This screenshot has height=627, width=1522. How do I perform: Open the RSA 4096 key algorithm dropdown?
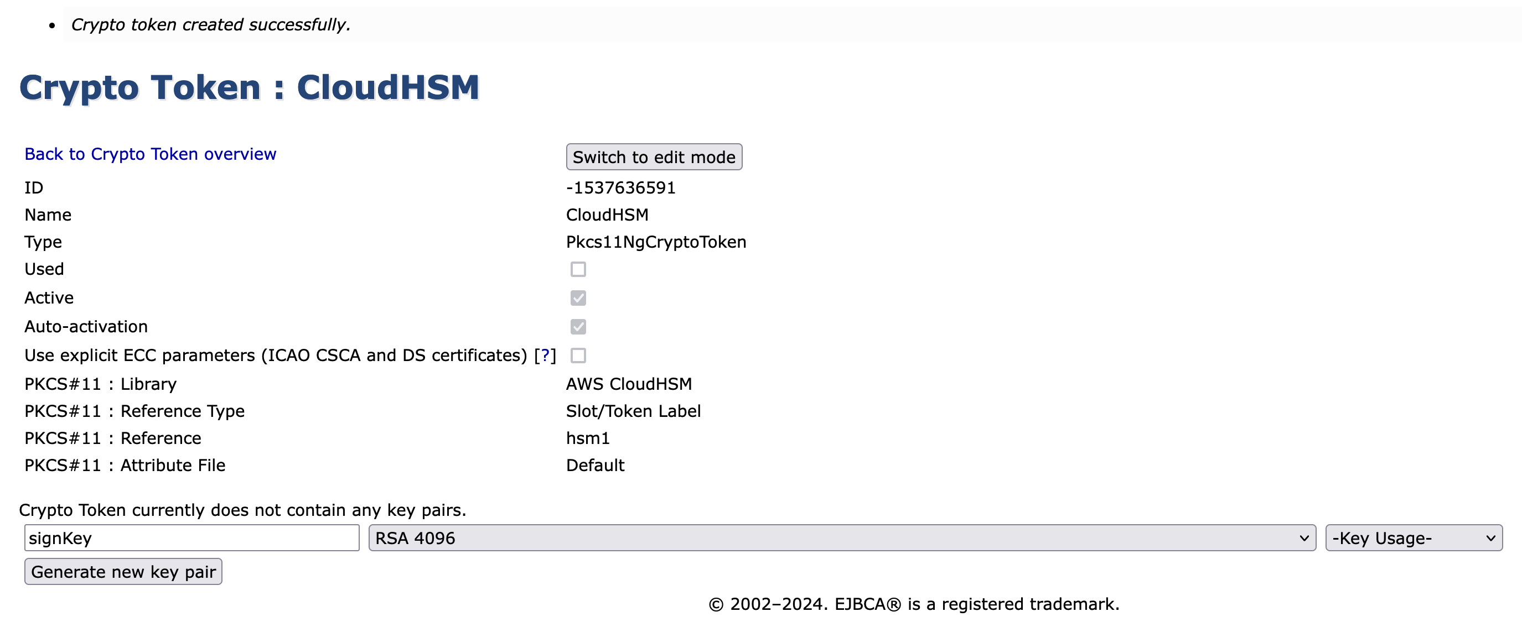(841, 538)
